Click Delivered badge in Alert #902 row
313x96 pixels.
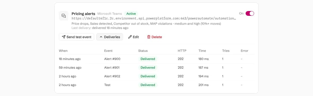click(148, 76)
